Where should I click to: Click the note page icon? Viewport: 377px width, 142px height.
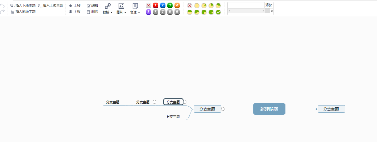135,6
